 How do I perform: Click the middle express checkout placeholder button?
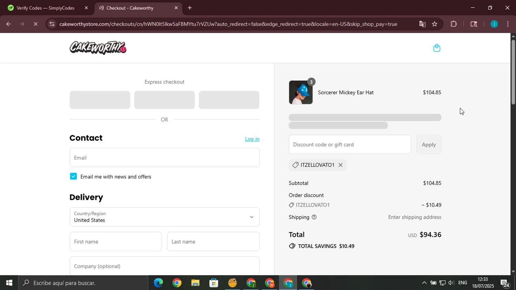(164, 100)
